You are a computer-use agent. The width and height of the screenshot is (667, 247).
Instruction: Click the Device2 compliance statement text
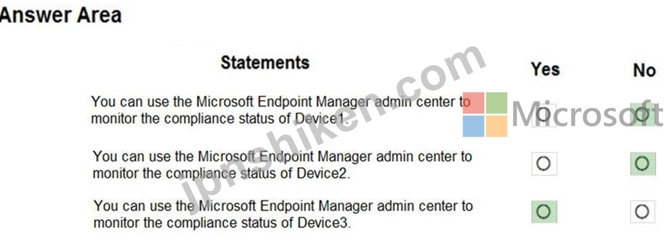pos(282,164)
